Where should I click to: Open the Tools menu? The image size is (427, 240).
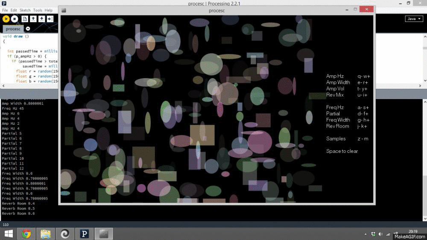click(x=38, y=10)
